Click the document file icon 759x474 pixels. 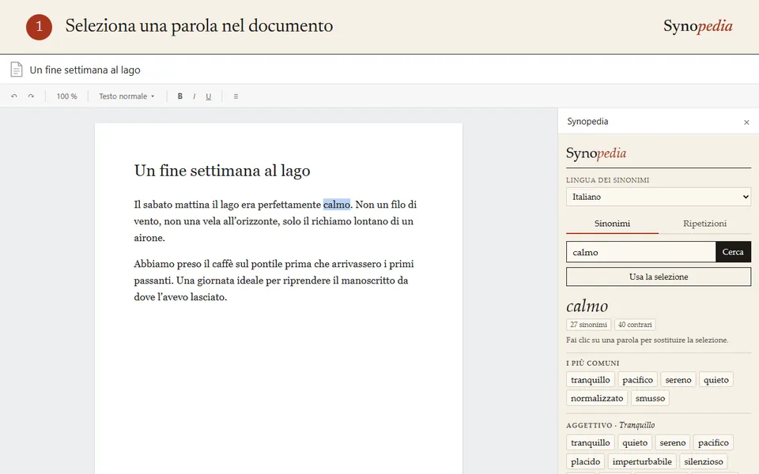coord(17,70)
